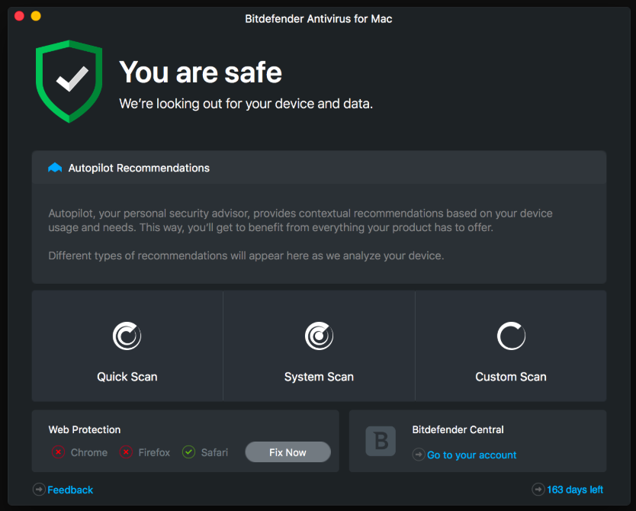Click the Web Protection heading
Image resolution: width=636 pixels, height=511 pixels.
point(85,429)
